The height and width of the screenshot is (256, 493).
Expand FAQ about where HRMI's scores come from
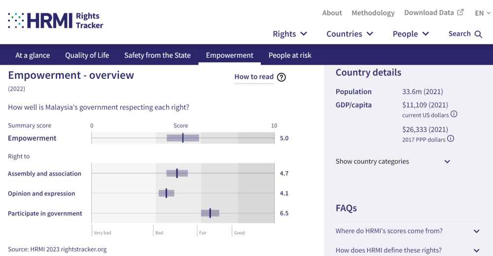tap(407, 231)
